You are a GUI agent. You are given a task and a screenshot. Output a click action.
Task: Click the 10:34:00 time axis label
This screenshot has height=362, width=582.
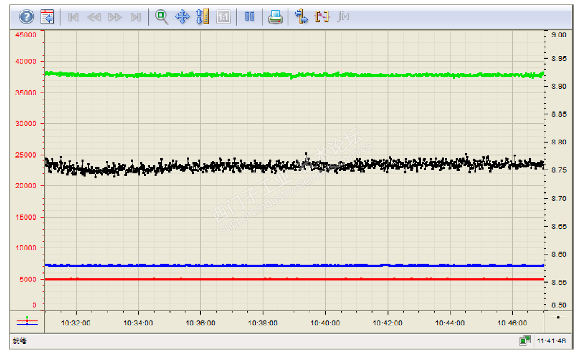[138, 323]
